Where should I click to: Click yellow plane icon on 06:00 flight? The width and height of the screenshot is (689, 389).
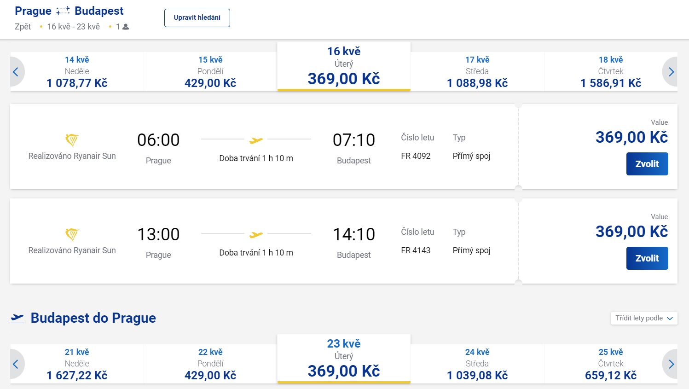(x=256, y=140)
